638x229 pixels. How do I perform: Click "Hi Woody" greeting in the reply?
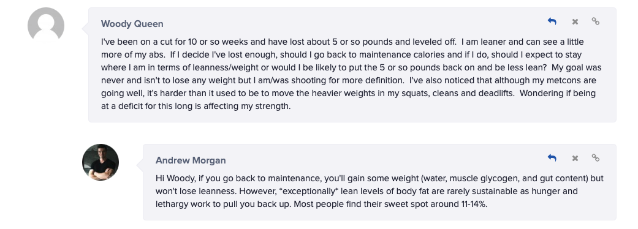coord(170,178)
